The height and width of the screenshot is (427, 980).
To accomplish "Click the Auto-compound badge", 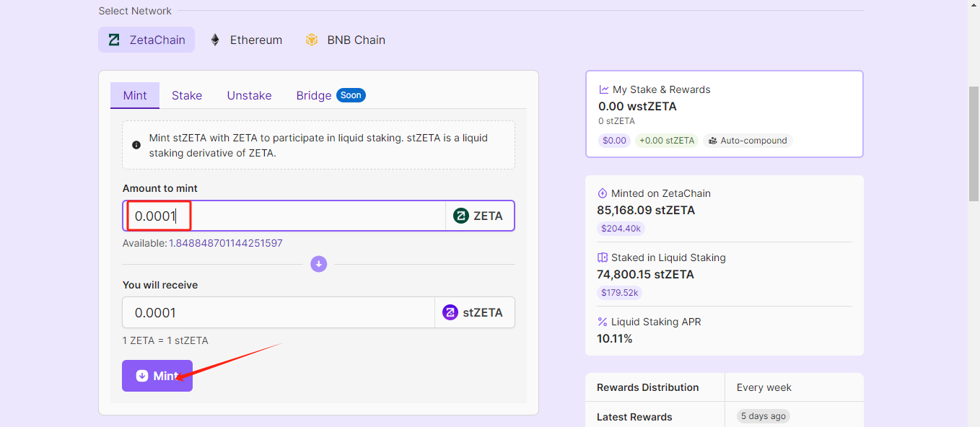I will point(748,141).
